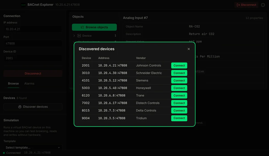The image size is (269, 156).
Task: Connect to Trane device 6120
Action: pos(179,95)
